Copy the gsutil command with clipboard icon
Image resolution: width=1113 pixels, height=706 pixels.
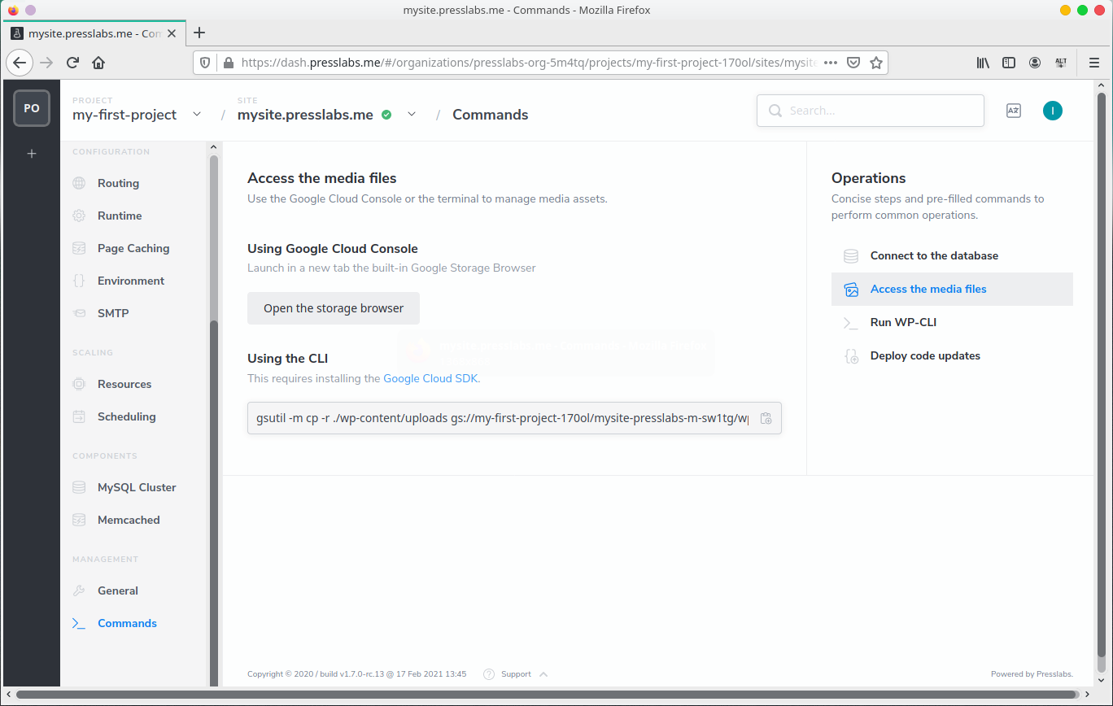766,418
